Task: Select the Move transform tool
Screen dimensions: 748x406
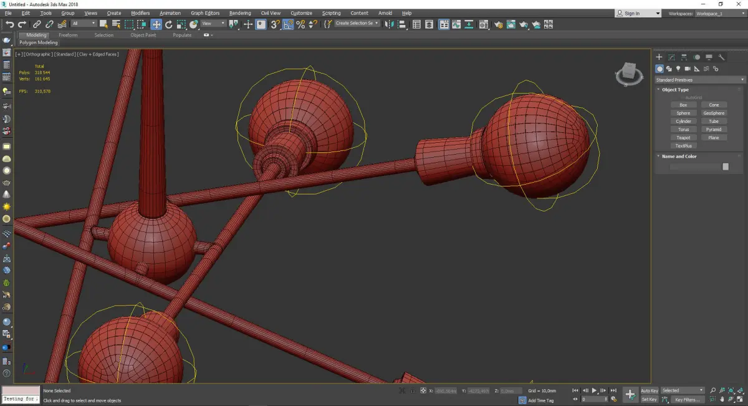Action: (156, 24)
